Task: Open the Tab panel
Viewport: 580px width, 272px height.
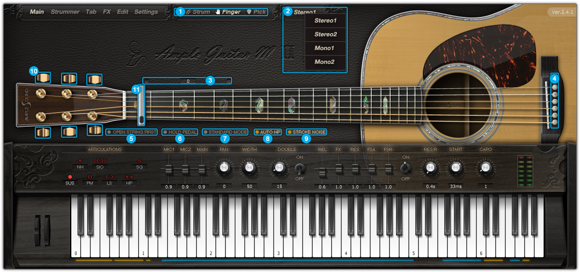Action: coord(91,12)
